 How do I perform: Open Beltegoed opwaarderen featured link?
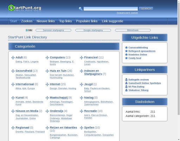tap(142, 51)
